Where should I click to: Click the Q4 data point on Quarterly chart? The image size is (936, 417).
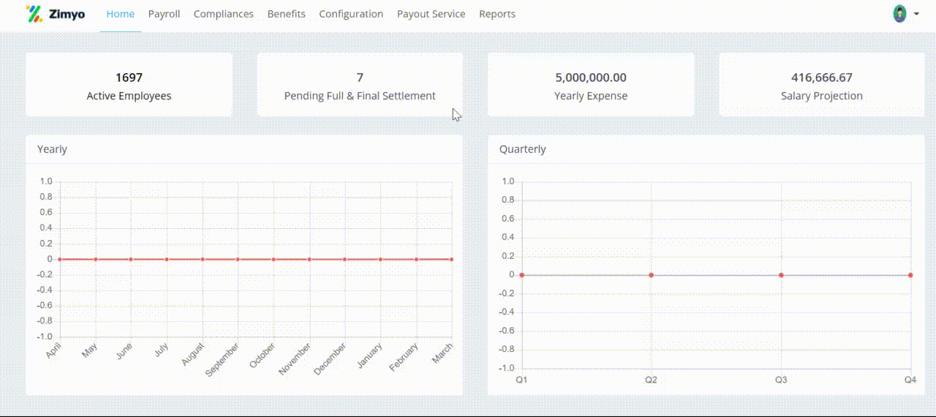coord(910,275)
